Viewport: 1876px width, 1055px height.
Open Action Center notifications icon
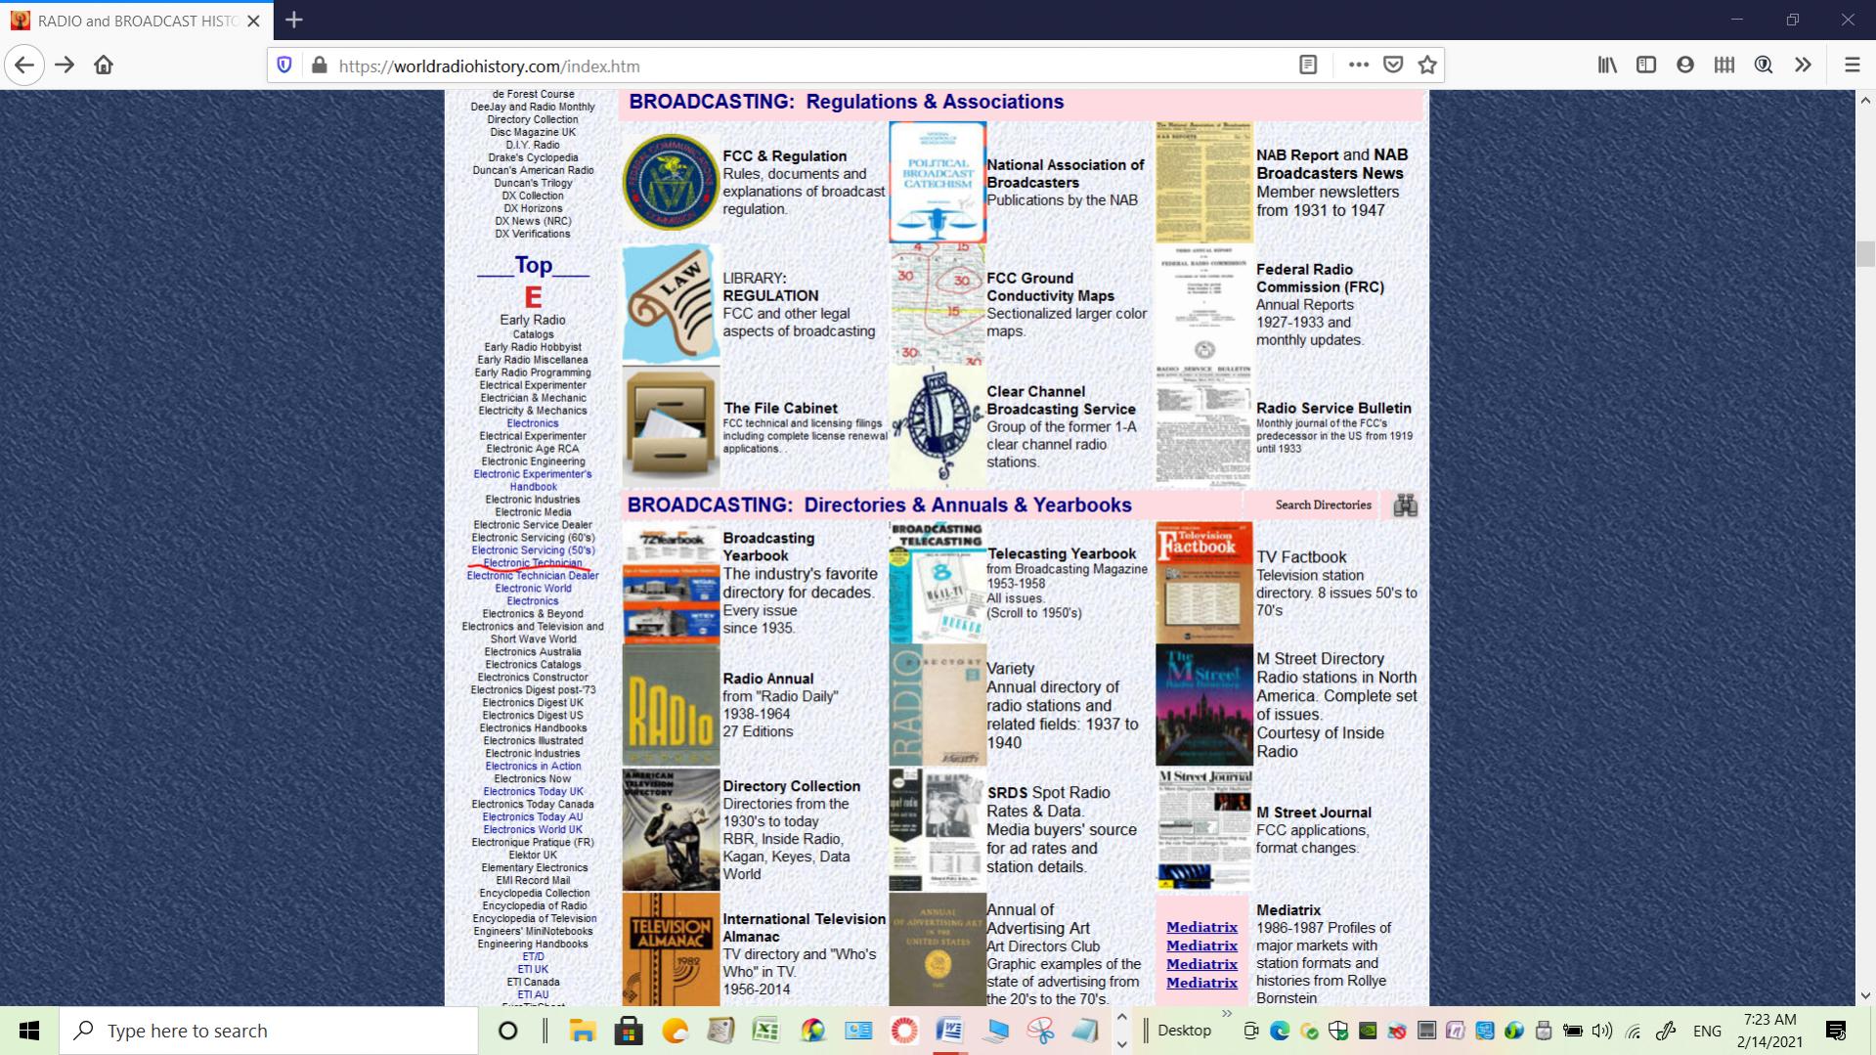pos(1836,1031)
